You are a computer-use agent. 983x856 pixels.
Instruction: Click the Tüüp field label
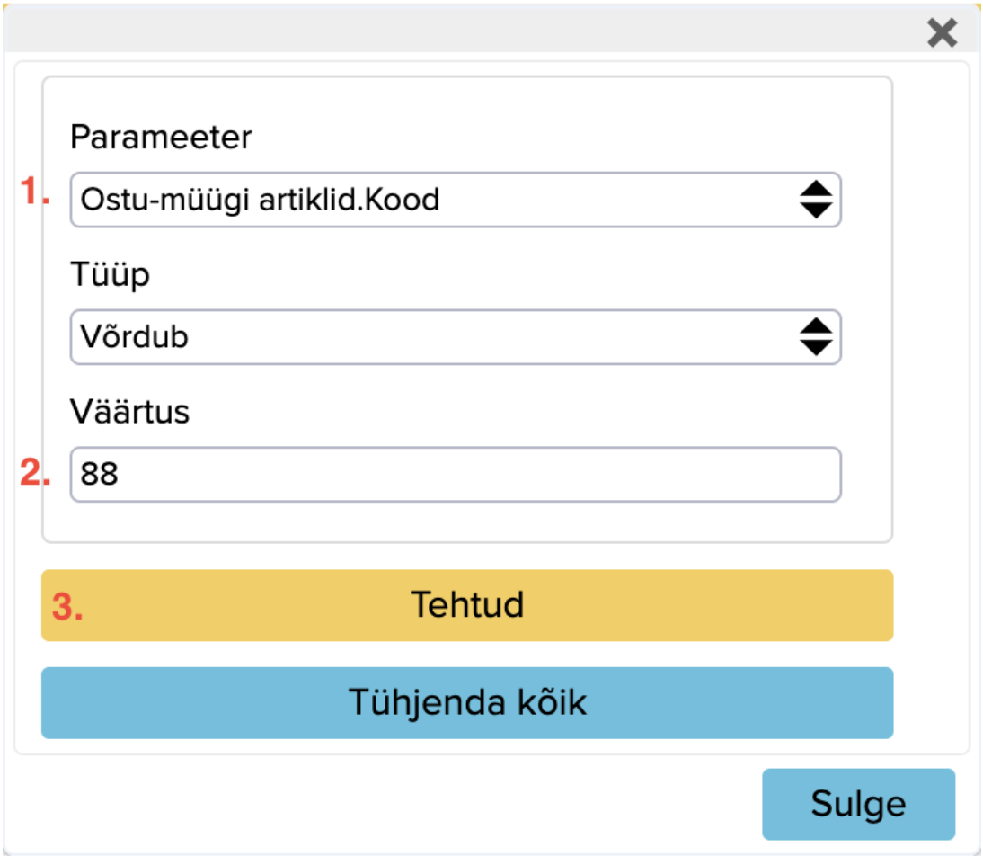[110, 275]
